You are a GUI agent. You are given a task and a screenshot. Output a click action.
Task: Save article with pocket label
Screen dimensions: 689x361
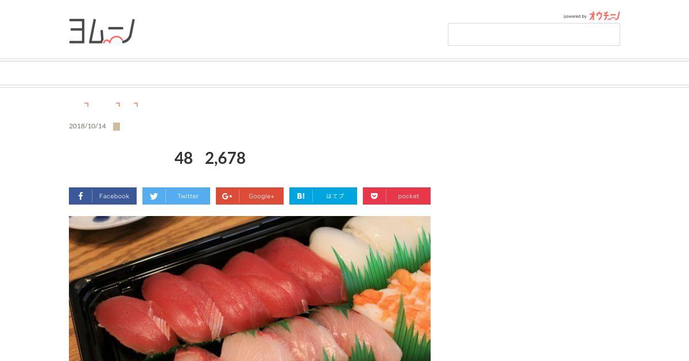[408, 196]
